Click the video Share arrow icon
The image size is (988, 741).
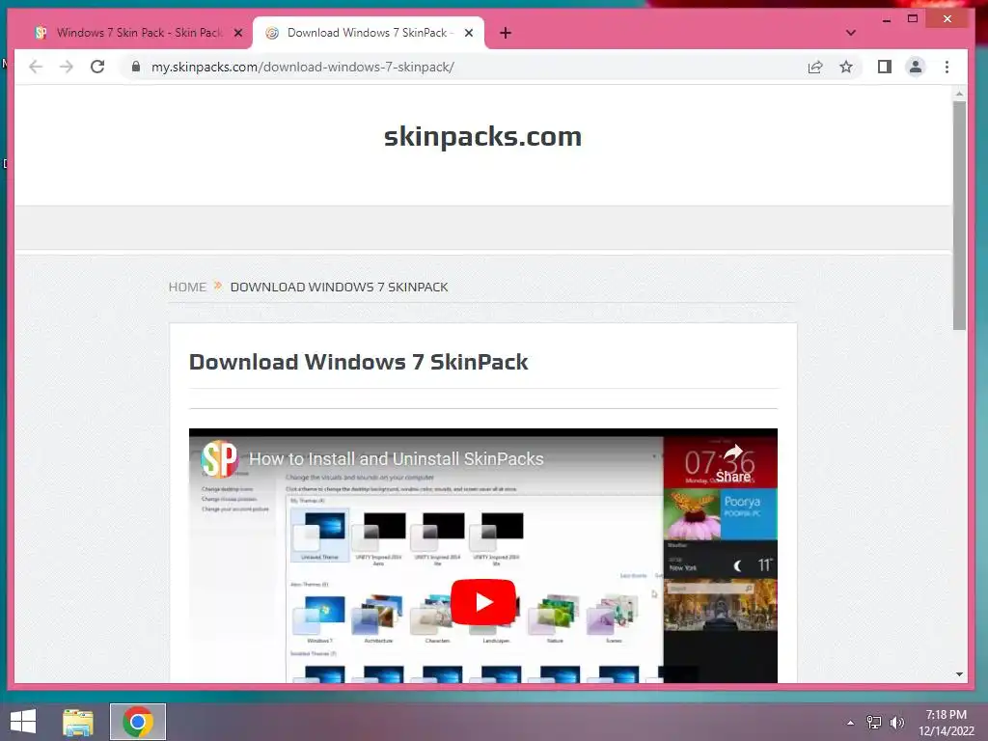733,464
